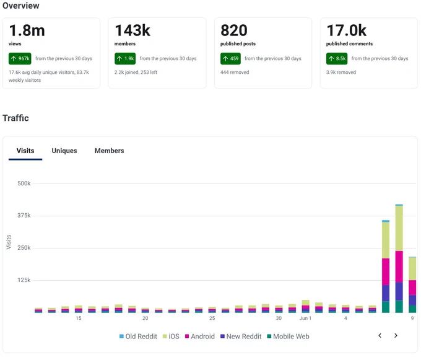Image resolution: width=421 pixels, height=357 pixels.
Task: Click the 500k axis label
Action: (x=24, y=183)
